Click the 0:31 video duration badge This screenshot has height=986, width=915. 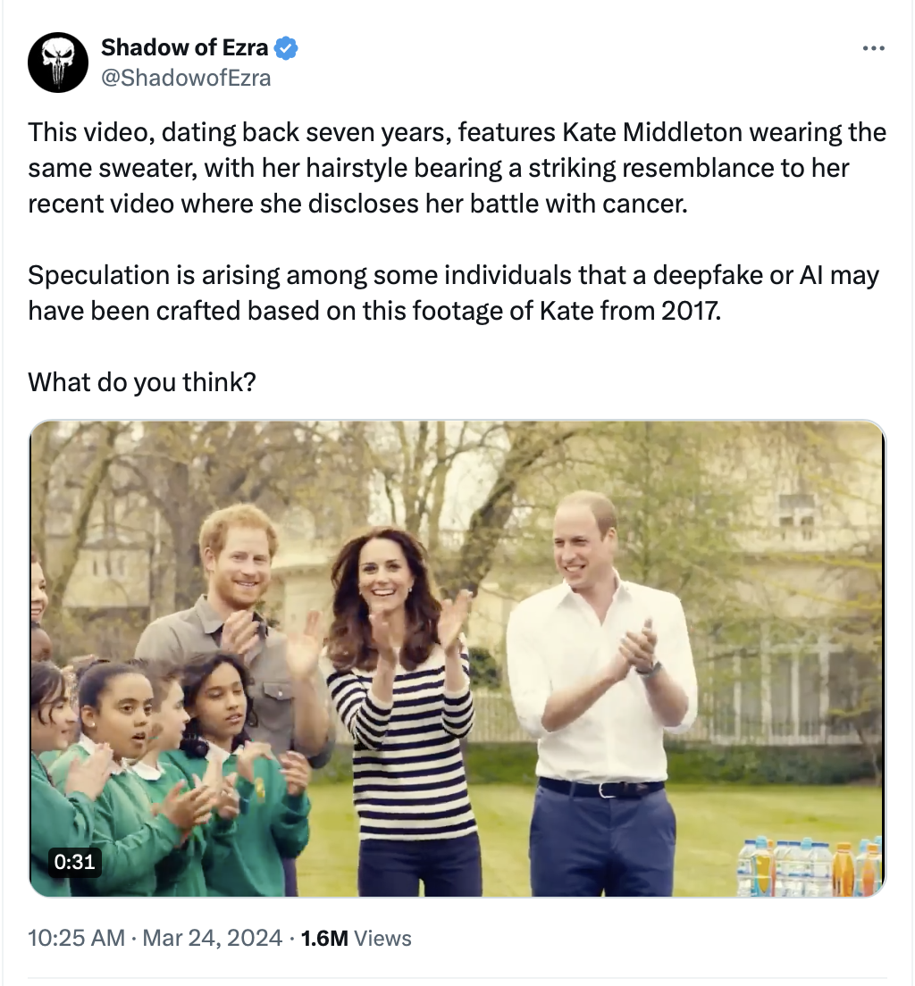tap(74, 861)
